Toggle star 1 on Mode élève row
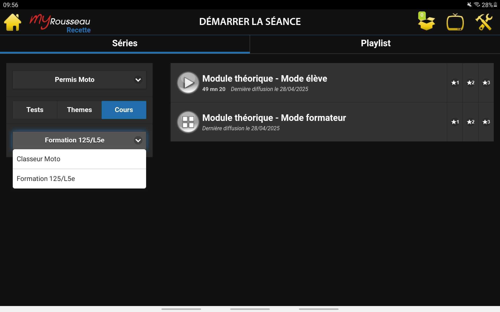The width and height of the screenshot is (500, 312). 455,83
